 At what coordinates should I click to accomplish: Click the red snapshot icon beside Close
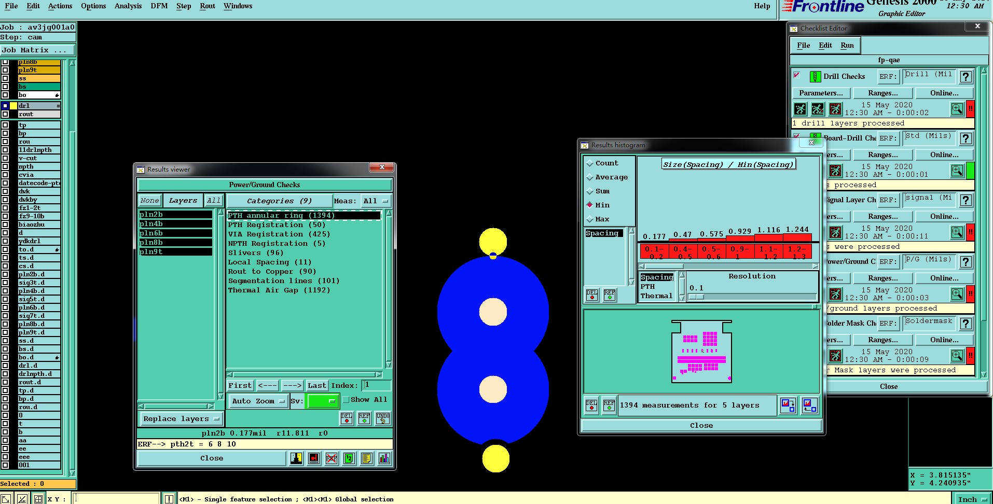coord(314,458)
